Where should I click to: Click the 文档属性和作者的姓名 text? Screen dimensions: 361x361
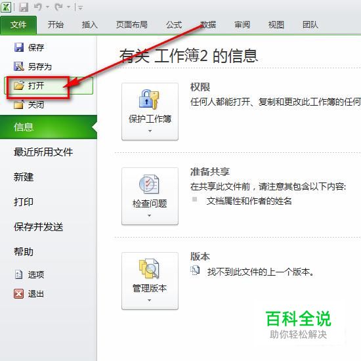click(249, 202)
